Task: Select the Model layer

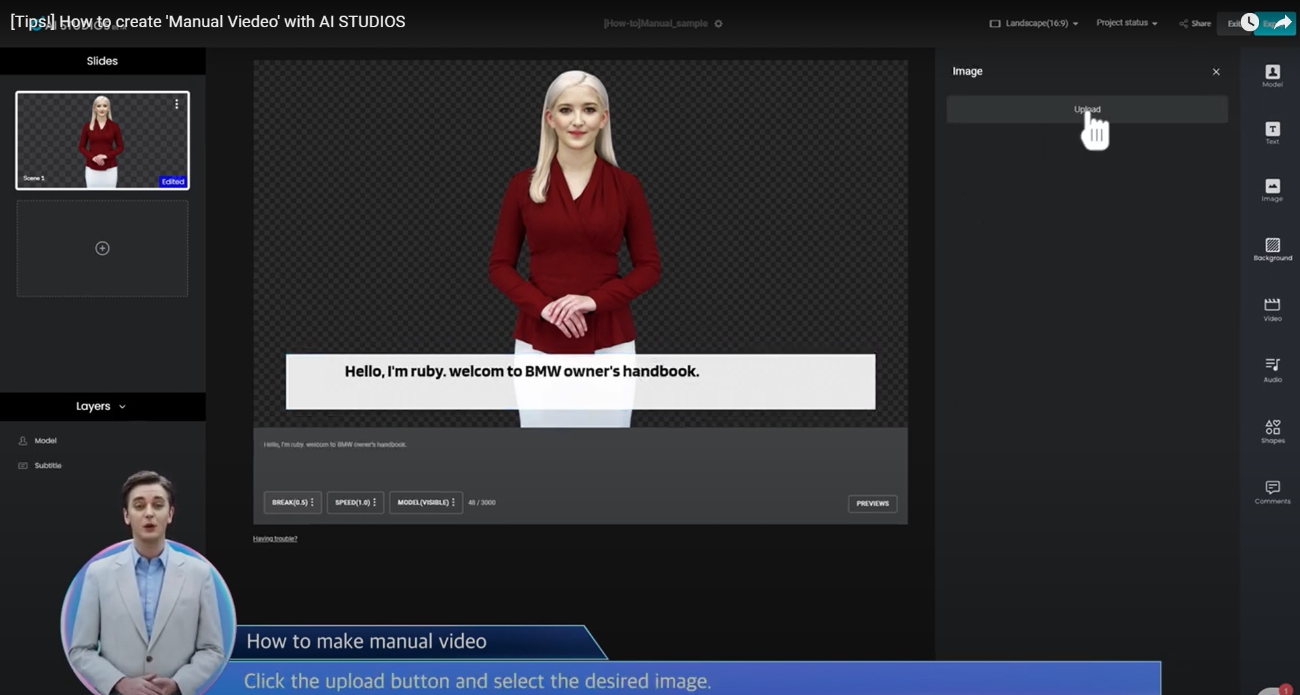Action: tap(45, 441)
